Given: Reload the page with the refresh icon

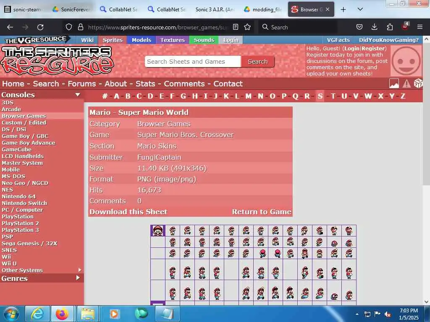Looking at the screenshot, I should 40,27.
